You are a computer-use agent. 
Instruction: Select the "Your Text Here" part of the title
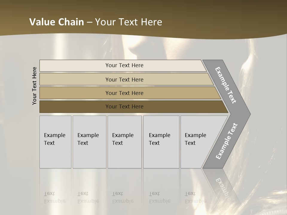tap(129, 22)
